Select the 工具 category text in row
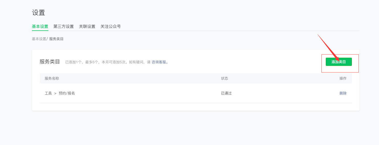Screen dimensions: 379x145 [48, 93]
